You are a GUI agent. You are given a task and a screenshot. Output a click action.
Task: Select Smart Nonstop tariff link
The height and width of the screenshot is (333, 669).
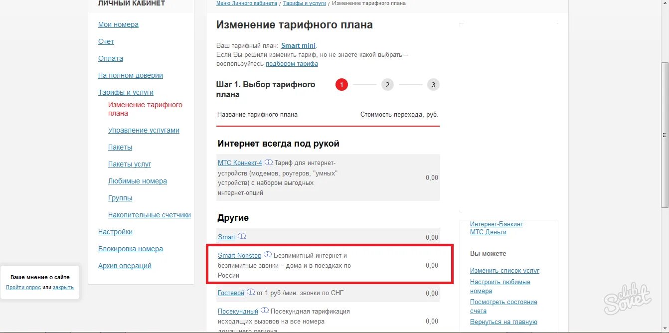(239, 255)
